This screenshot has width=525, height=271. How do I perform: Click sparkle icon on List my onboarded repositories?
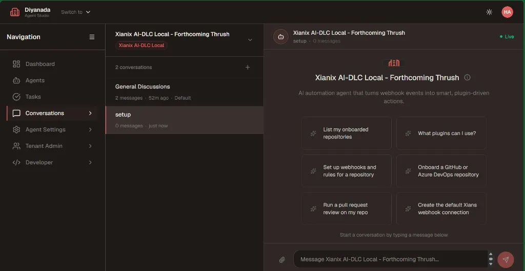(x=313, y=133)
